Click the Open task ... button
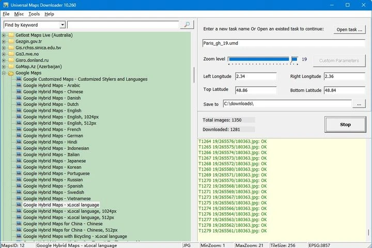The image size is (372, 248). click(x=349, y=29)
